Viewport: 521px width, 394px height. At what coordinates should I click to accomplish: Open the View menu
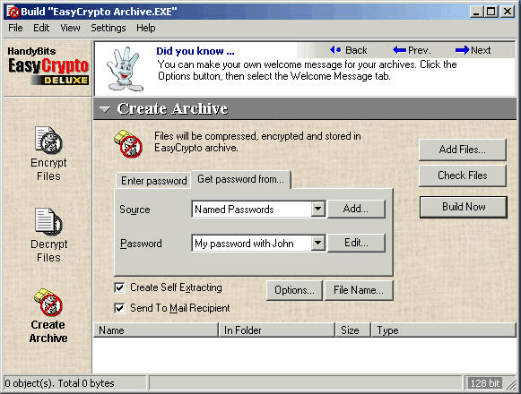(70, 28)
